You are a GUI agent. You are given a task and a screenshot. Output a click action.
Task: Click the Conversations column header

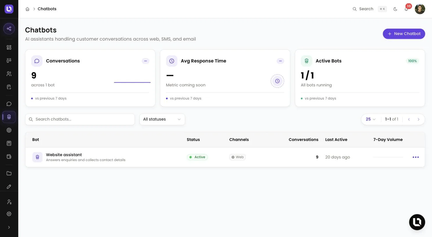(x=304, y=140)
